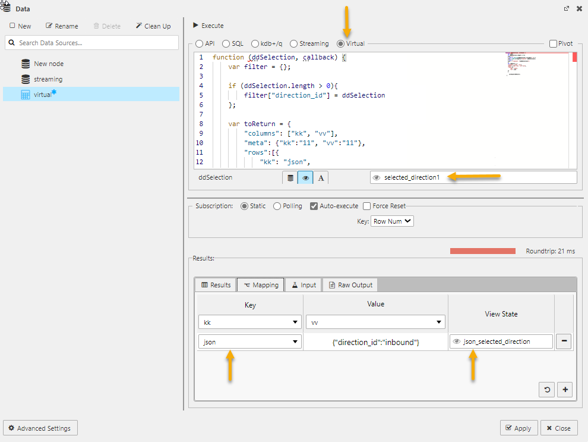Switch to the Raw Output tab
Viewport: 588px width, 442px height.
pyautogui.click(x=350, y=285)
